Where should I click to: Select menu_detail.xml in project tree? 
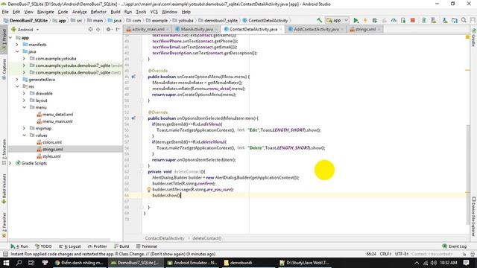coord(57,114)
